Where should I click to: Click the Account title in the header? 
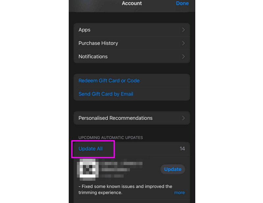point(132,3)
